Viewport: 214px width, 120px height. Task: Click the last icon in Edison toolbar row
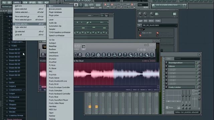152,55
